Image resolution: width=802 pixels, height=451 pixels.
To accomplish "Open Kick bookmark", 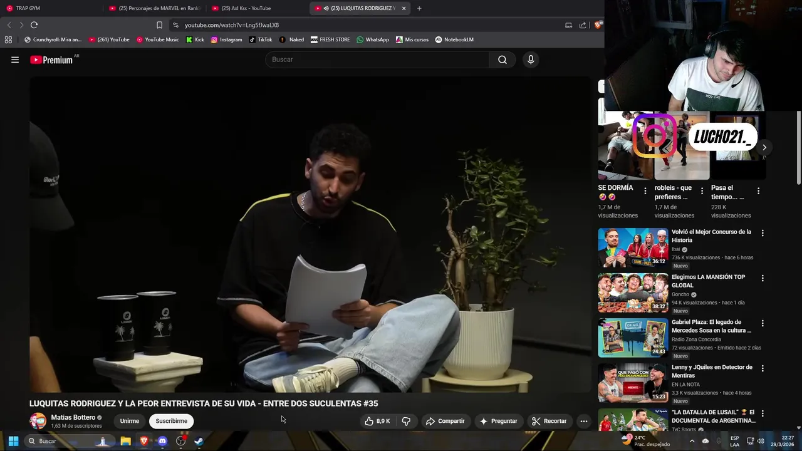I will [195, 39].
